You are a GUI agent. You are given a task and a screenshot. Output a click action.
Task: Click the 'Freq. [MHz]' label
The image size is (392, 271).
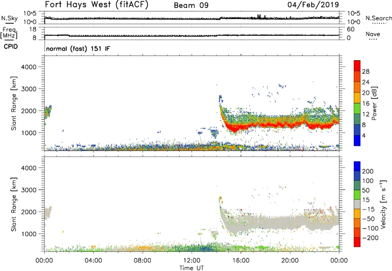click(x=9, y=33)
